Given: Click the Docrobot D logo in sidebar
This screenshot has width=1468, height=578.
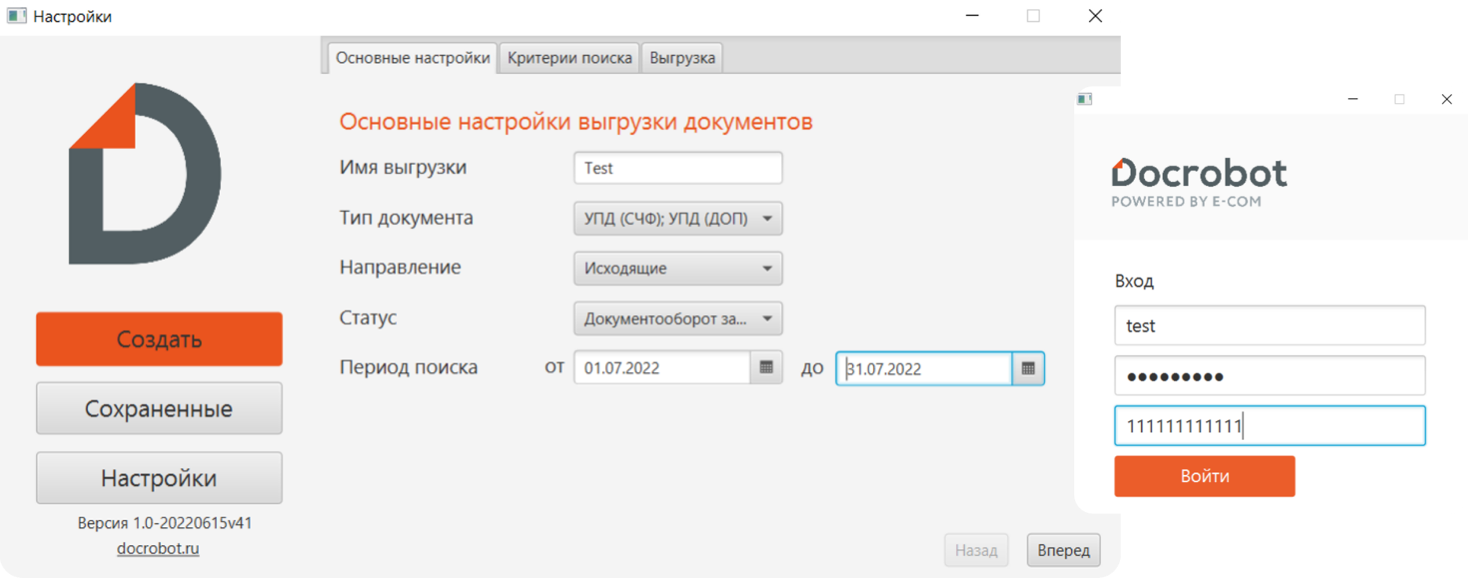Looking at the screenshot, I should (x=145, y=174).
